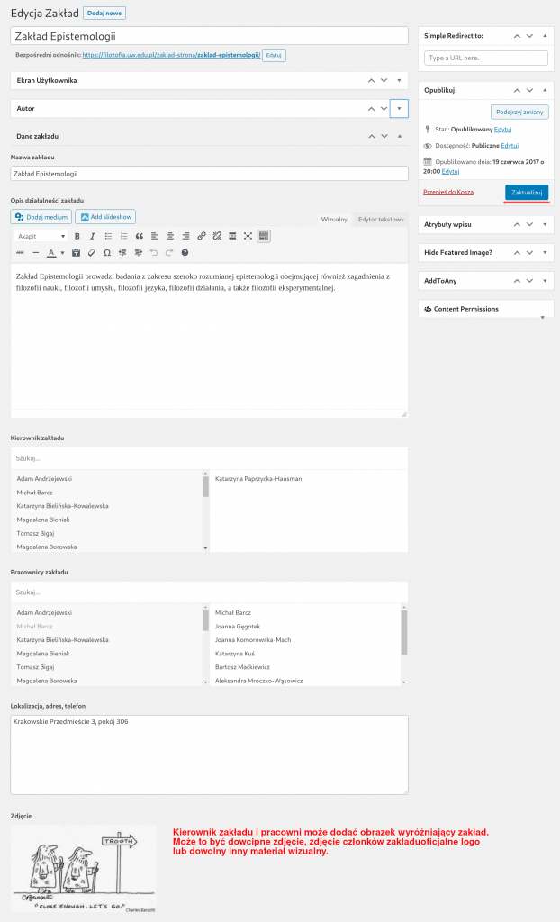Switch to the Edytor tekstowy tab
Screen dimensions: 560x922
tap(381, 219)
